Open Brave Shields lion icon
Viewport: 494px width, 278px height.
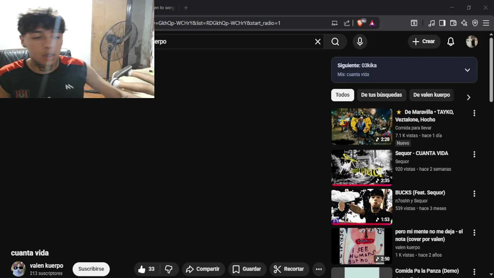click(360, 23)
